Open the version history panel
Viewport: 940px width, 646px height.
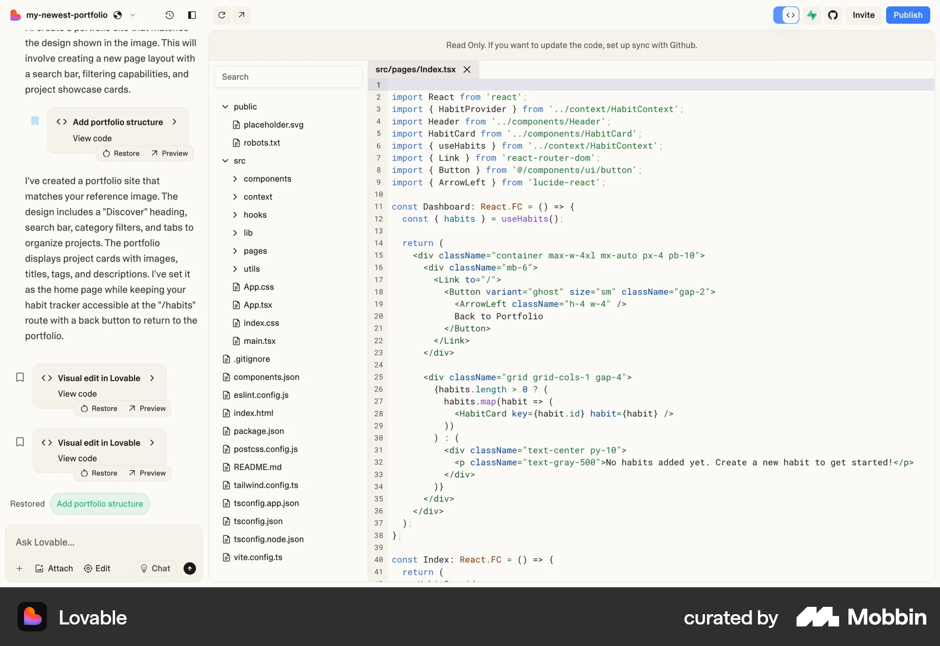click(169, 15)
